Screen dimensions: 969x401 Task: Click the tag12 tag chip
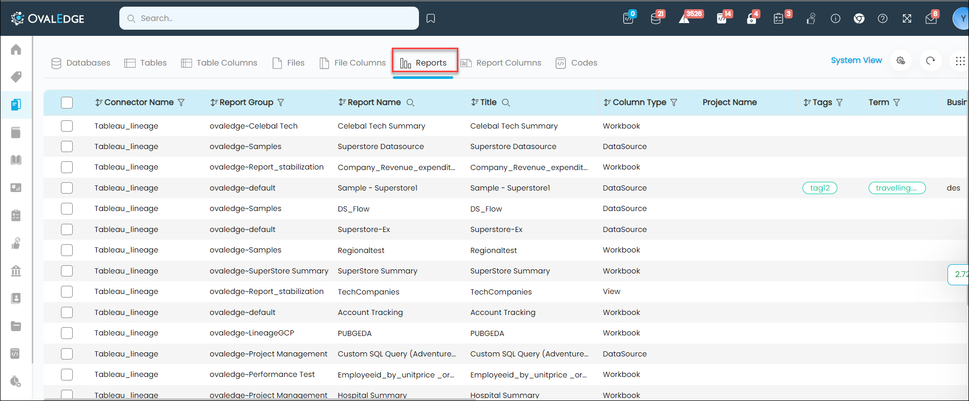819,188
